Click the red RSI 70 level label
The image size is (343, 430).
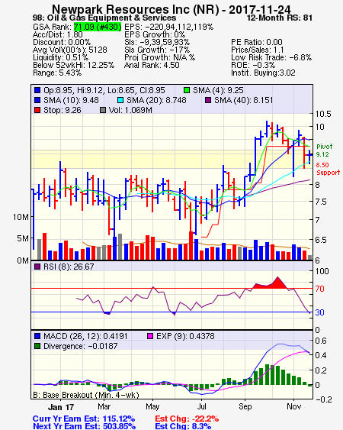tap(319, 289)
